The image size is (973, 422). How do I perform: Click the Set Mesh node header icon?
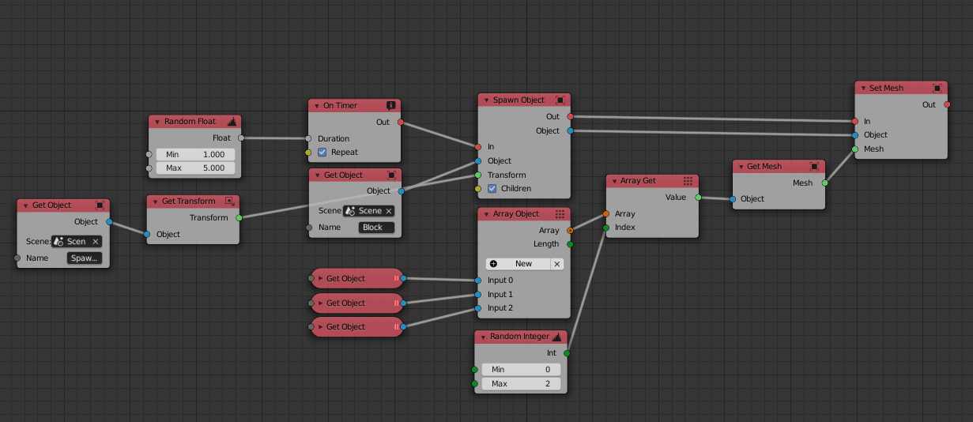pyautogui.click(x=937, y=88)
